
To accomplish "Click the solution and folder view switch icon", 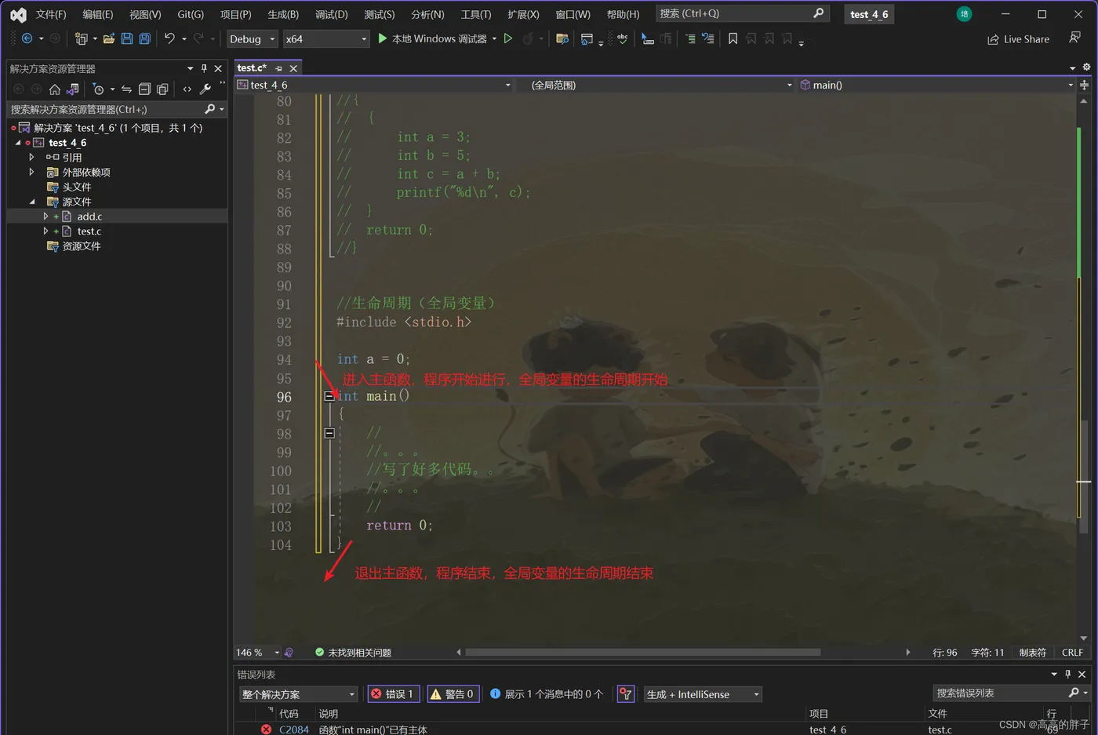I will [x=73, y=89].
